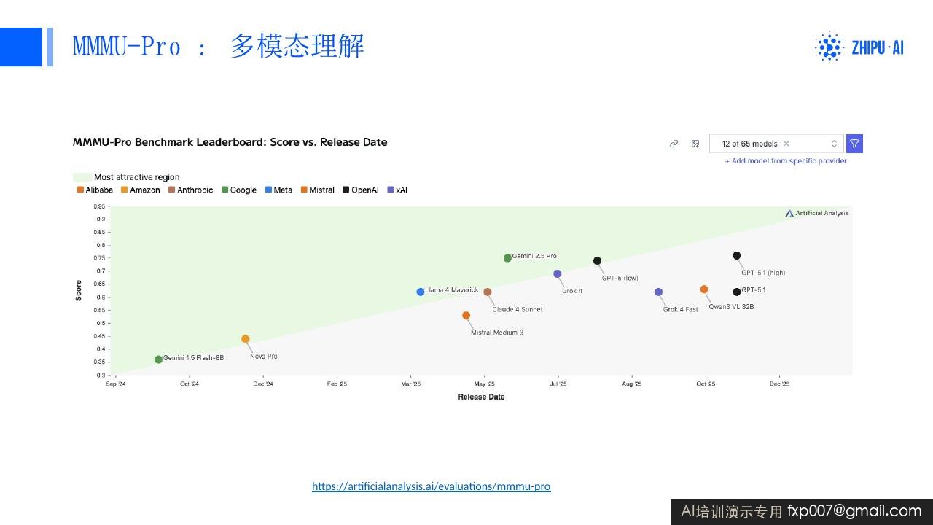The image size is (933, 525).
Task: Toggle the Anthropic legend entry
Action: (190, 190)
